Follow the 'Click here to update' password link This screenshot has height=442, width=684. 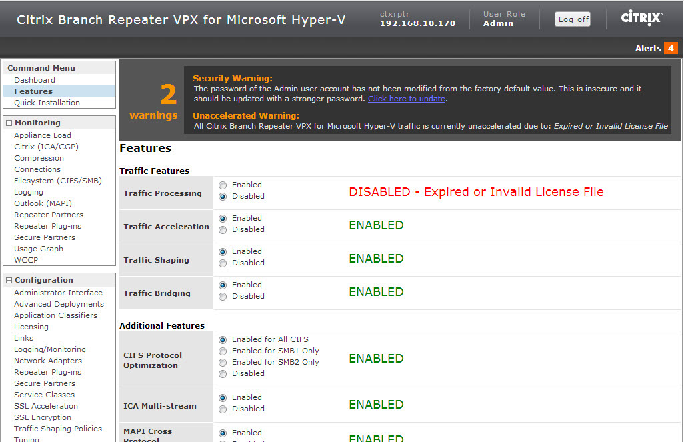click(407, 99)
